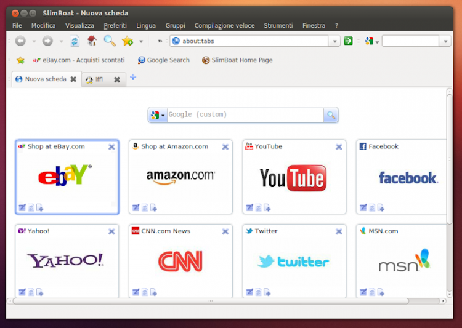Expand the Forward button history dropdown arrow
462x328 pixels.
tap(61, 41)
